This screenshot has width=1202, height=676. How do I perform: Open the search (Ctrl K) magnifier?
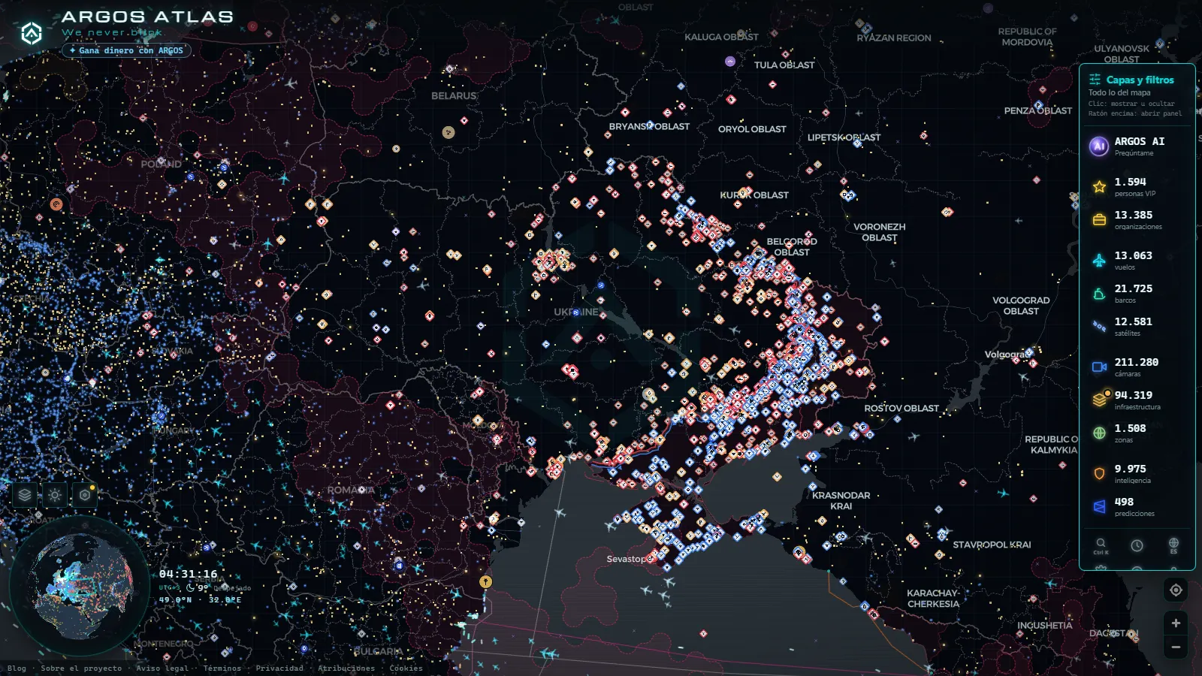pos(1101,545)
